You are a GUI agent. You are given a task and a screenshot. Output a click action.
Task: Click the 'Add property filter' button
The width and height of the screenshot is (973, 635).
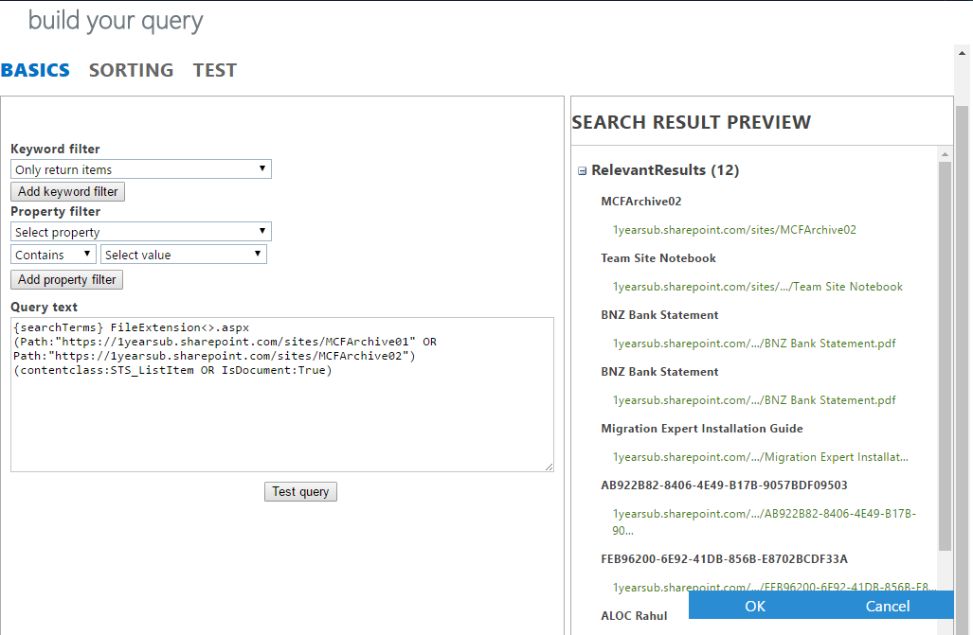click(65, 279)
